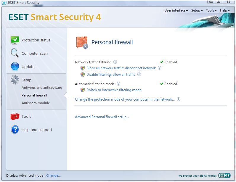This screenshot has height=182, width=236.
Task: Select Antivirus and antispyware in sidebar
Action: pyautogui.click(x=42, y=88)
